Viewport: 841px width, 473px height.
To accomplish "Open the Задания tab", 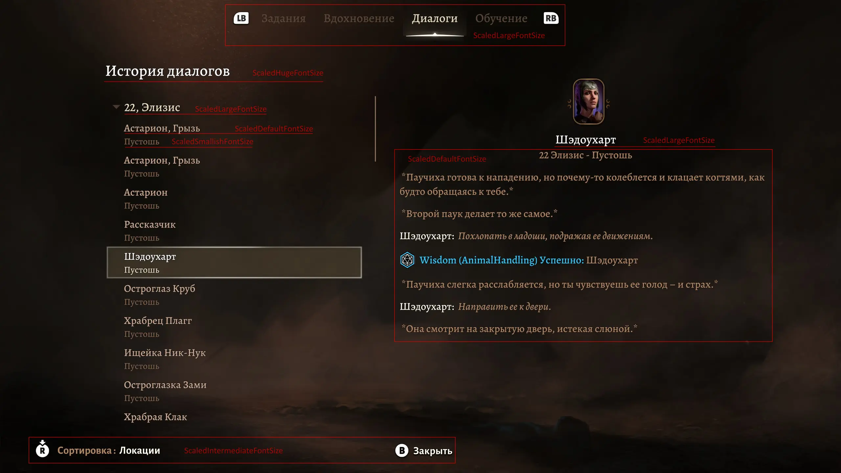I will tap(284, 18).
